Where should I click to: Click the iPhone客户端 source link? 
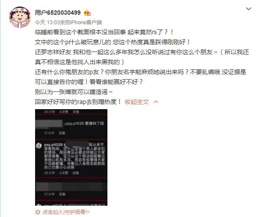click(x=86, y=22)
